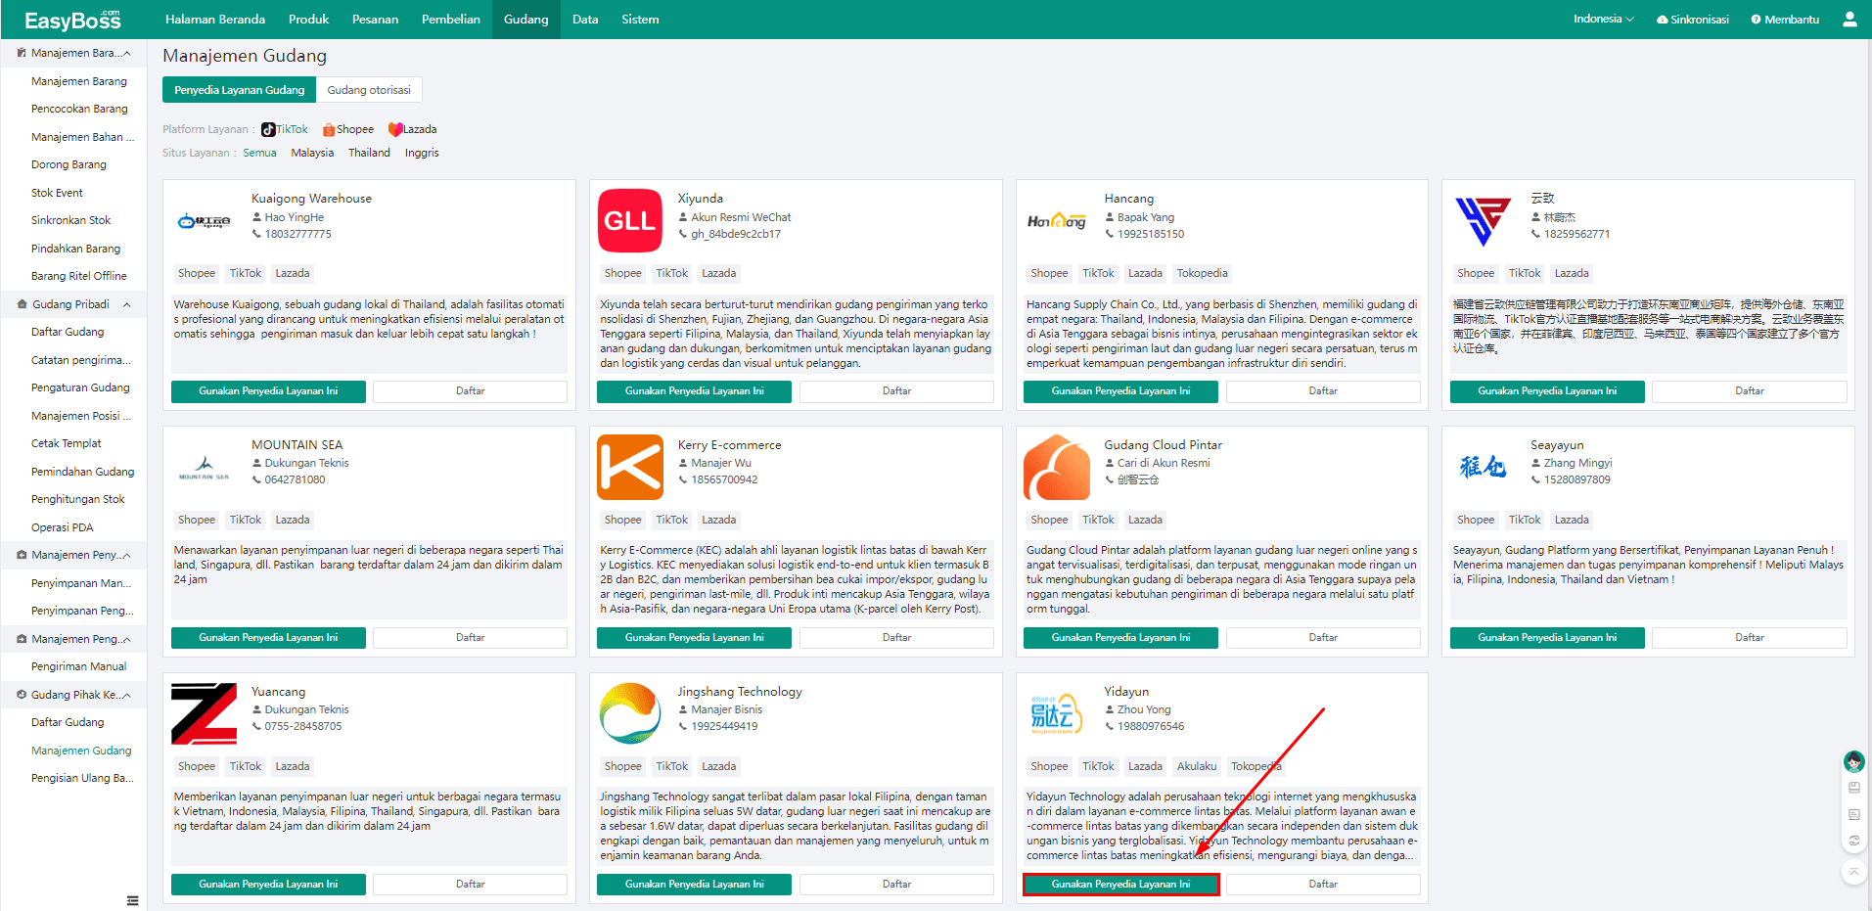The height and width of the screenshot is (911, 1872).
Task: Click the Jingshang Technology logo
Action: (629, 713)
